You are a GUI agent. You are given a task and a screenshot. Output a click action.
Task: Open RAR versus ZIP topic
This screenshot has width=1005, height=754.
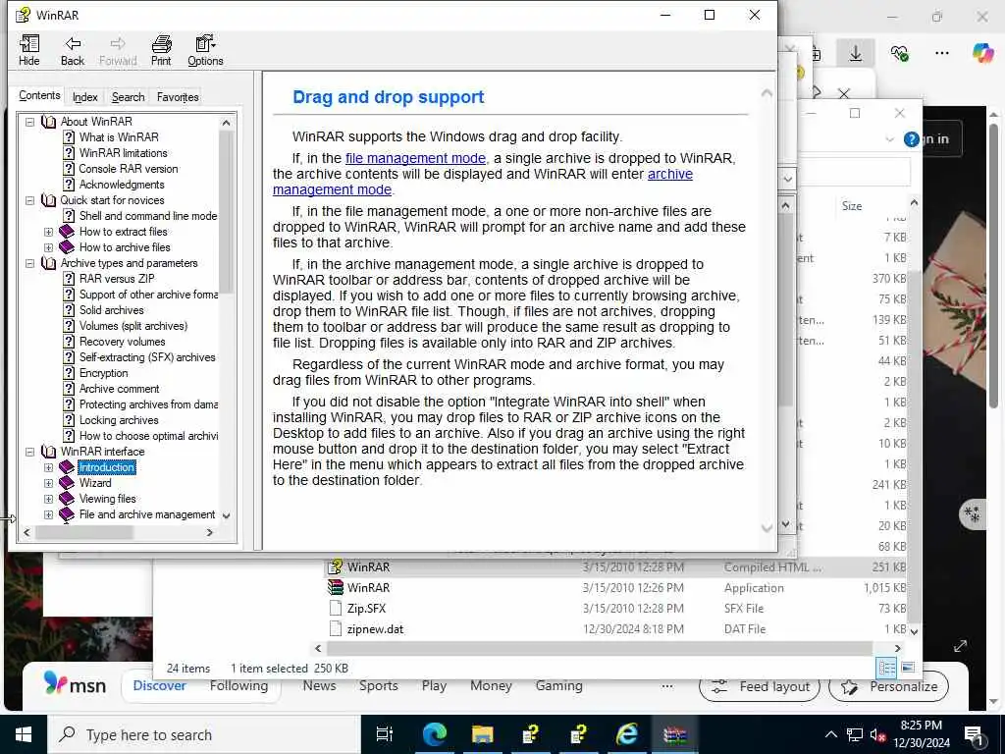117,279
